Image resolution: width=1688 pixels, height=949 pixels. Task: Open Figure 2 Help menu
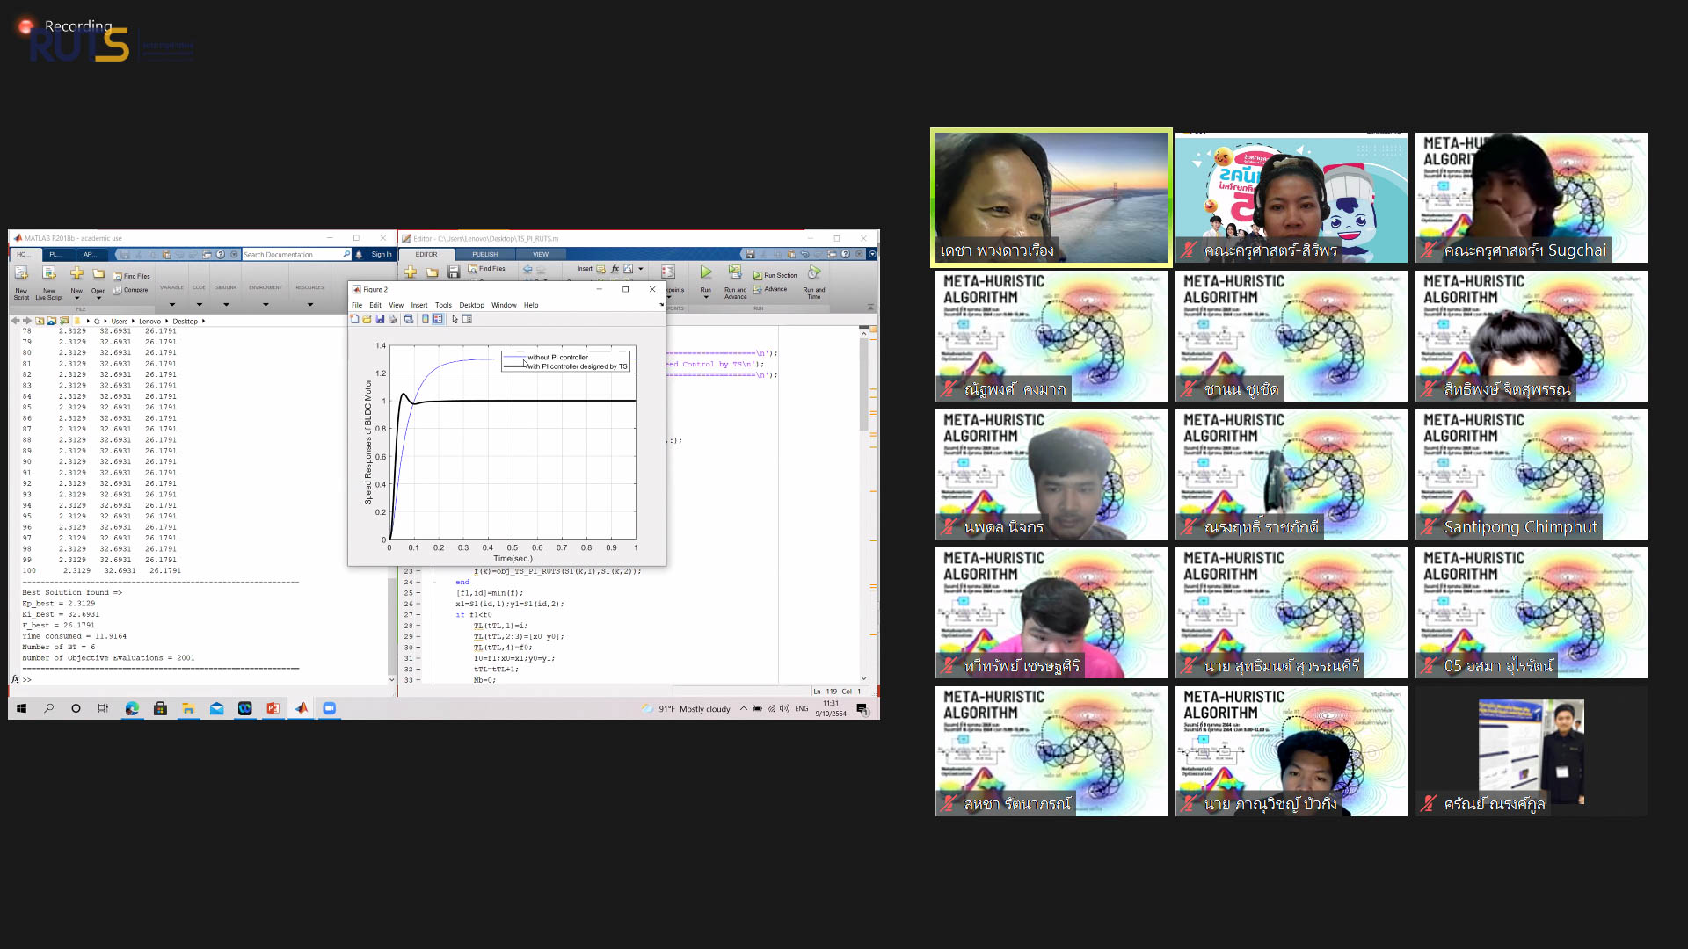click(x=531, y=305)
